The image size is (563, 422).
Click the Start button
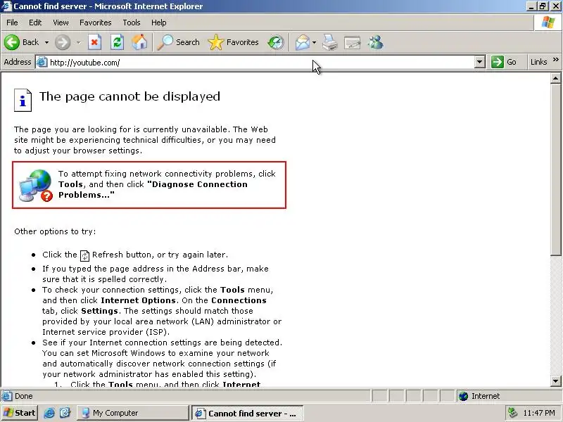pos(20,413)
